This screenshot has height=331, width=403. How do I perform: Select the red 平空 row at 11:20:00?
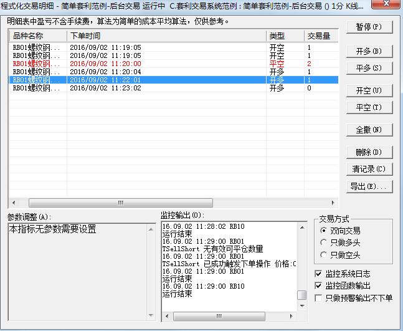[x=174, y=64]
